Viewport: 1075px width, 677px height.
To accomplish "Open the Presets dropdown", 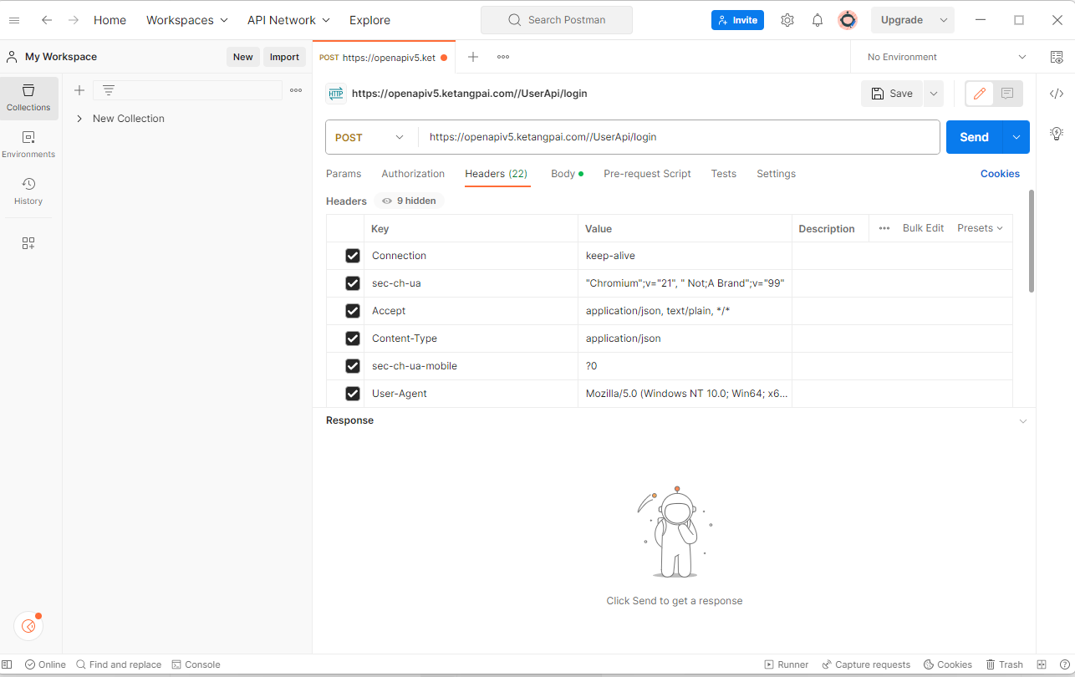I will [980, 228].
